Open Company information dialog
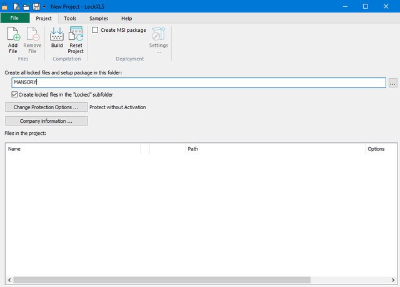This screenshot has width=400, height=287. [x=46, y=121]
